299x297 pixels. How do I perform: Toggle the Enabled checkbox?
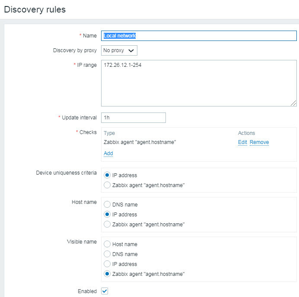coord(105,291)
